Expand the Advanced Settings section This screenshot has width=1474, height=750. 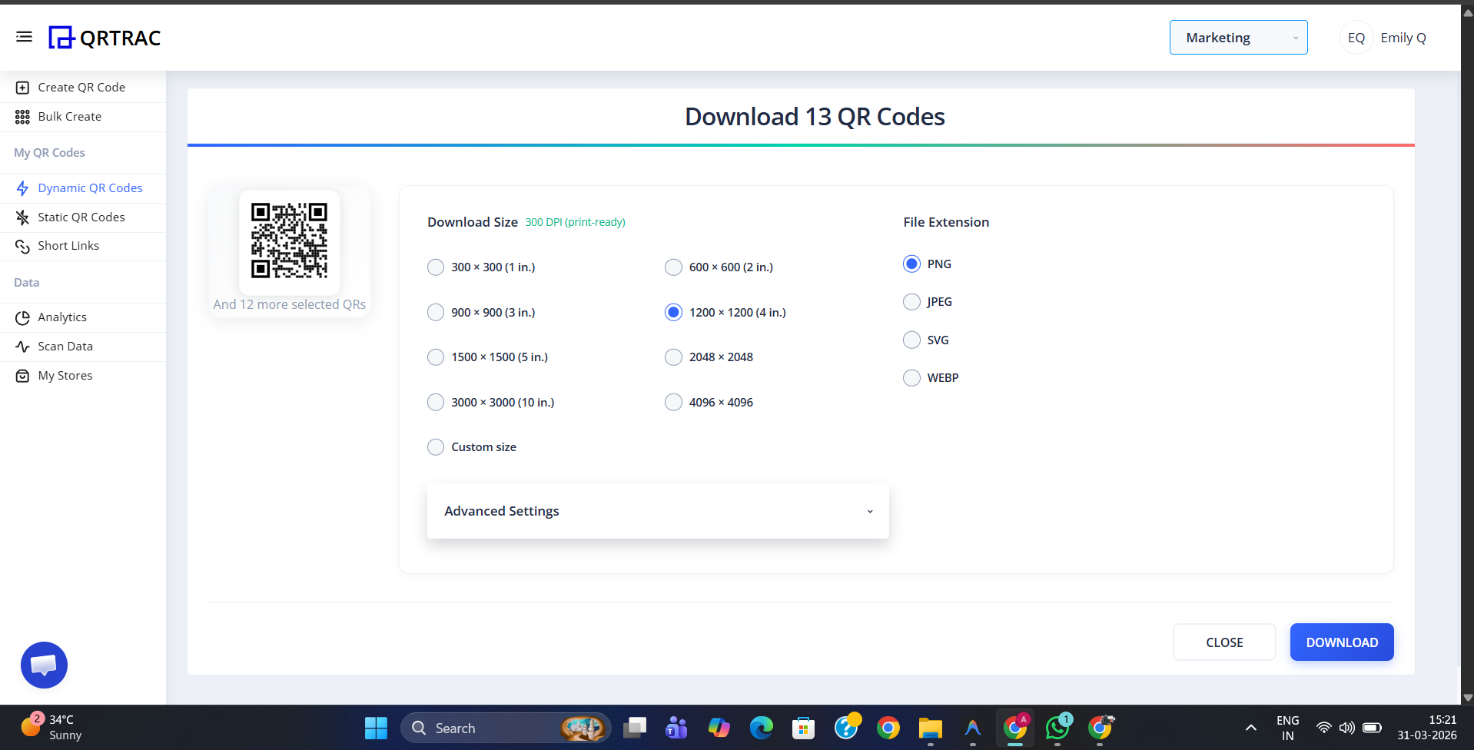tap(657, 510)
